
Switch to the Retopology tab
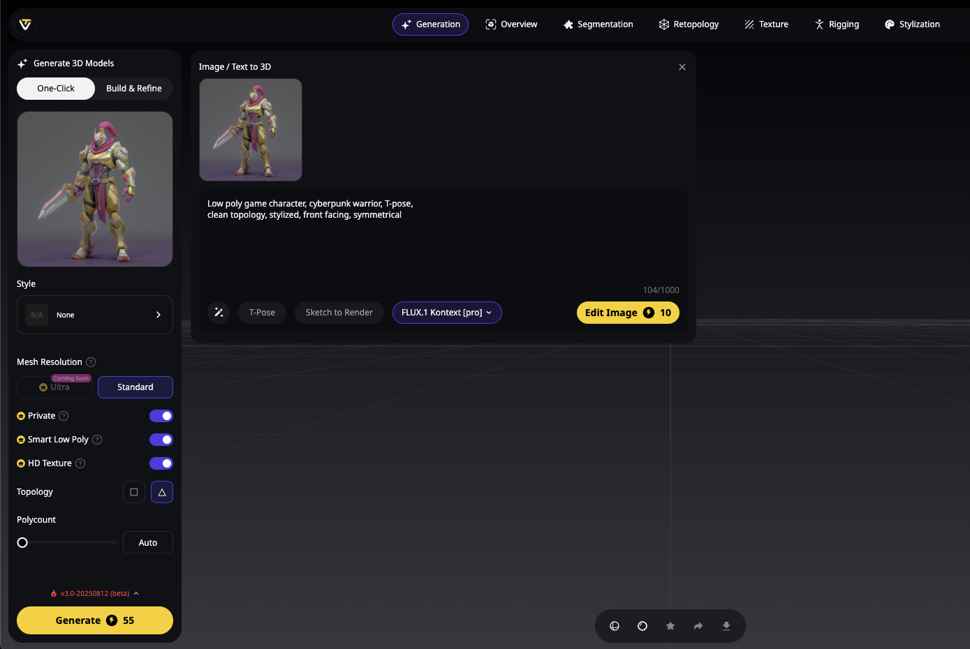(689, 24)
